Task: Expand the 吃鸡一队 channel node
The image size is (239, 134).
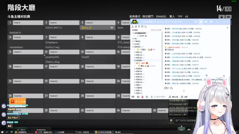Action: click(x=135, y=52)
